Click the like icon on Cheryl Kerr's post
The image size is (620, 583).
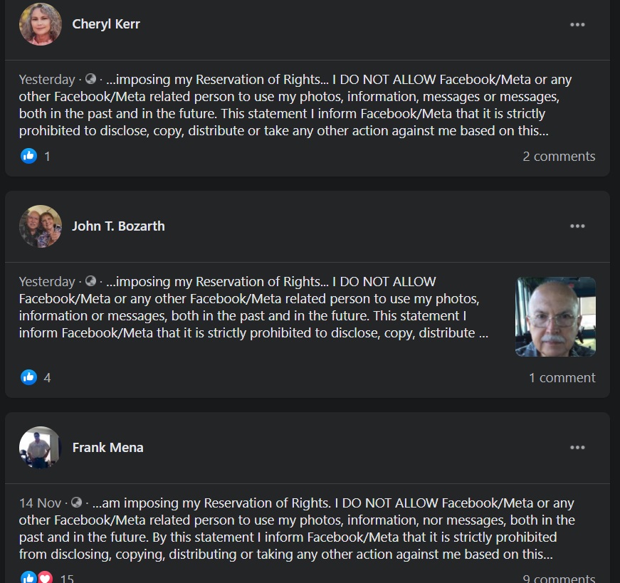pyautogui.click(x=28, y=156)
